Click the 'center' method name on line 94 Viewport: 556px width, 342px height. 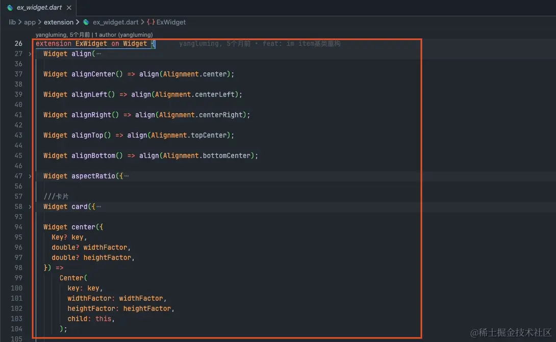pyautogui.click(x=83, y=227)
